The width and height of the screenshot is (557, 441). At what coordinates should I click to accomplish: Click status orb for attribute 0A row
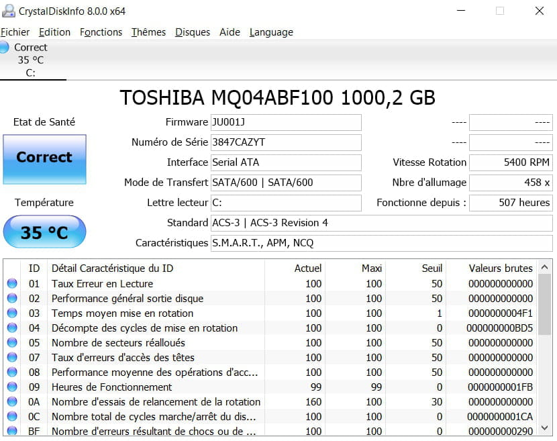pyautogui.click(x=12, y=401)
